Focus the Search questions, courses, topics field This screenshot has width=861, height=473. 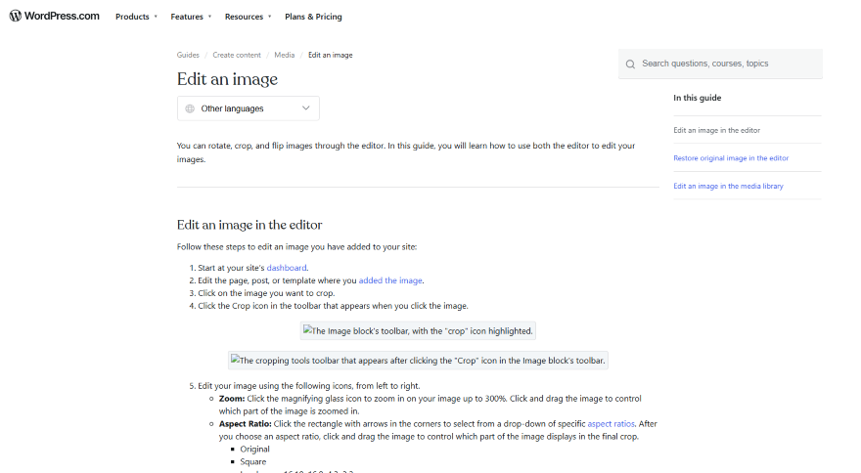click(720, 64)
